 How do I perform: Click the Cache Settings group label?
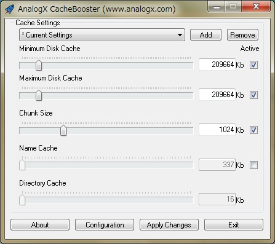pos(38,23)
